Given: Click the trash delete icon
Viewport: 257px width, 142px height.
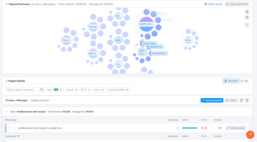Looking at the screenshot, I should [x=247, y=100].
